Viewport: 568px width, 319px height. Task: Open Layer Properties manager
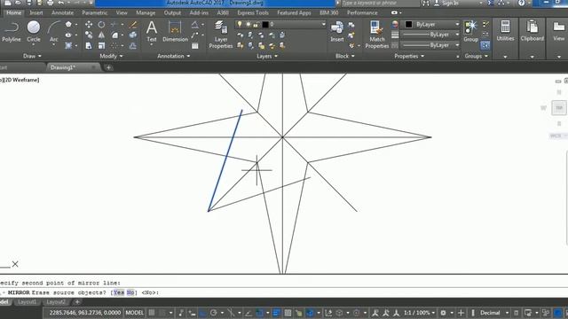(x=221, y=35)
